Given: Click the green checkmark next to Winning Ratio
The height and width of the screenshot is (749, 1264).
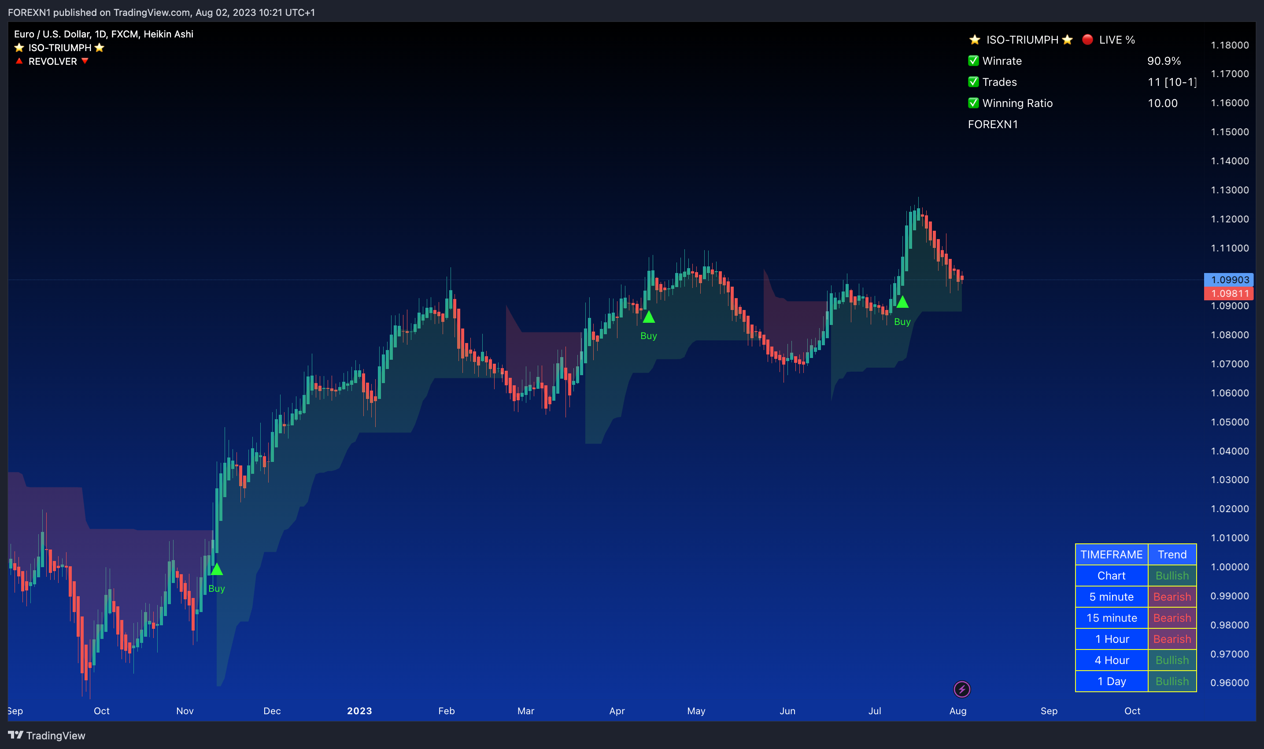Looking at the screenshot, I should (x=974, y=103).
